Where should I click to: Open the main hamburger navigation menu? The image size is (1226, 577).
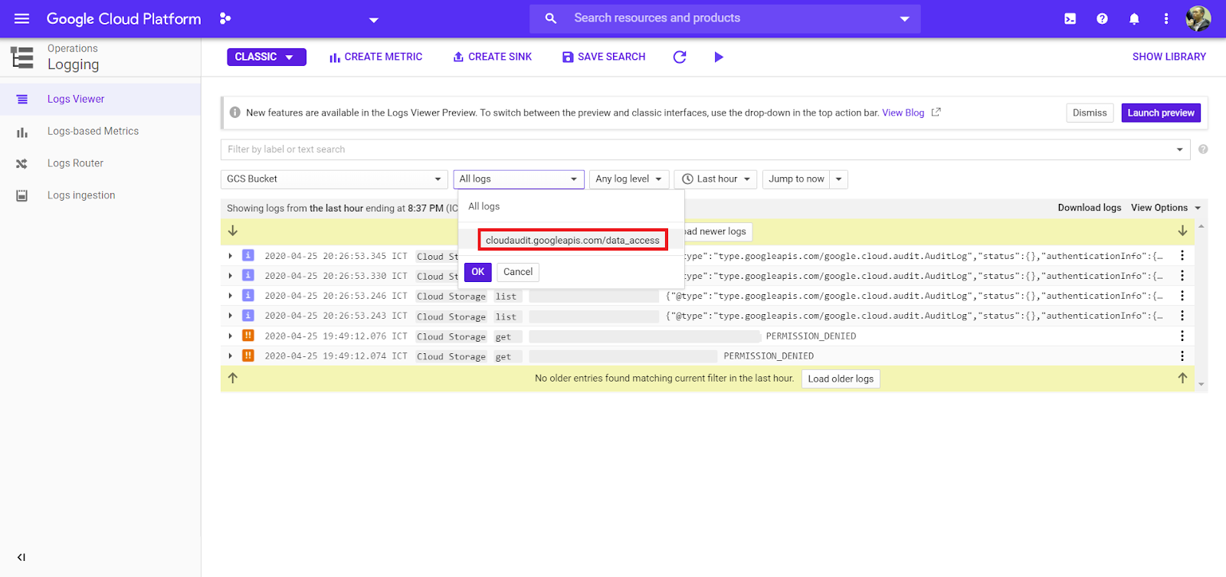(x=21, y=18)
